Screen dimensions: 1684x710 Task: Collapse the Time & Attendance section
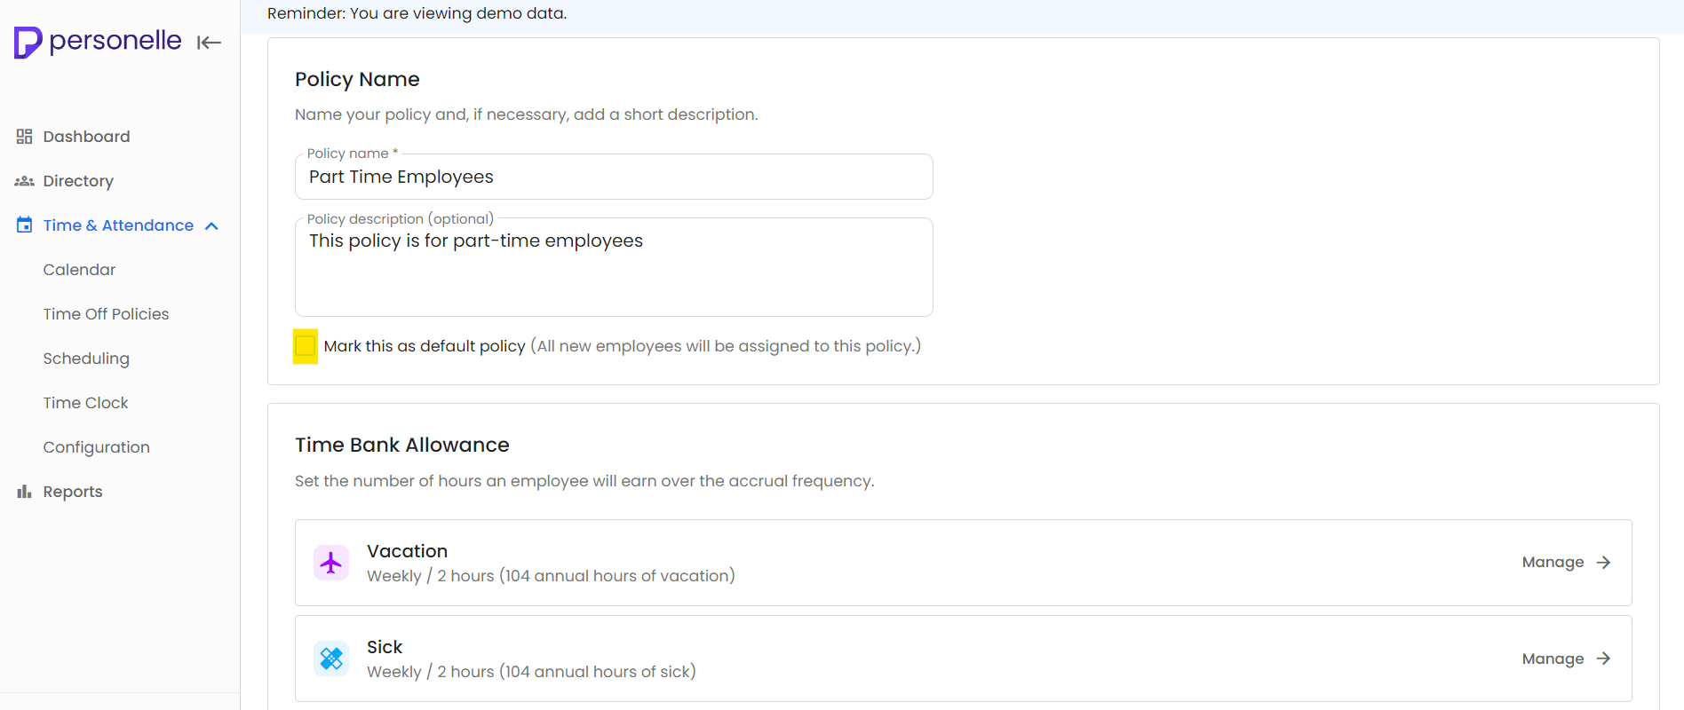(x=211, y=225)
